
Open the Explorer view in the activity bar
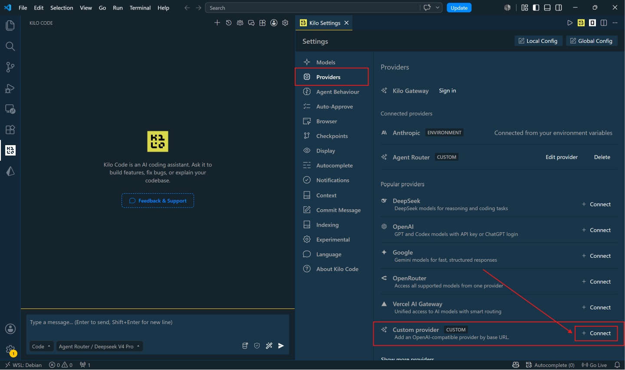(10, 26)
